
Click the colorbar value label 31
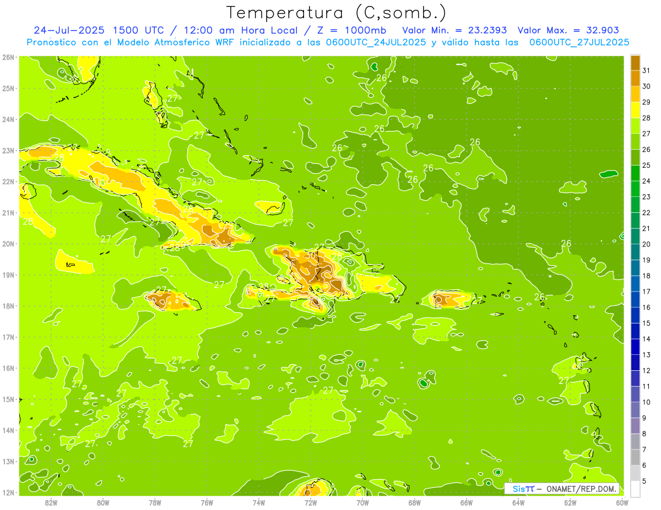pos(647,70)
